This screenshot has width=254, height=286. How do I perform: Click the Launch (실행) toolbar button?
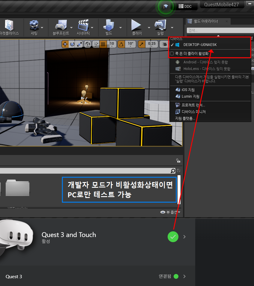[x=160, y=27]
